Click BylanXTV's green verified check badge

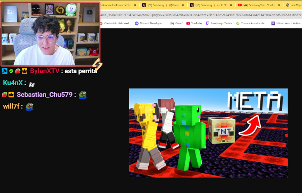pos(11,71)
